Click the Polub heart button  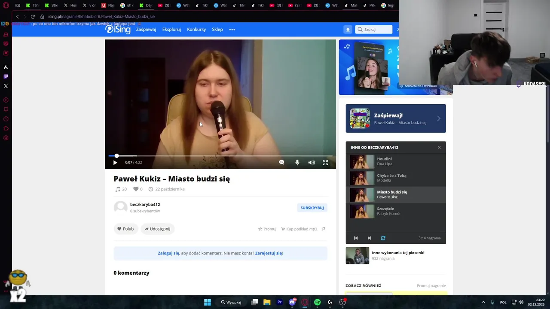126,229
